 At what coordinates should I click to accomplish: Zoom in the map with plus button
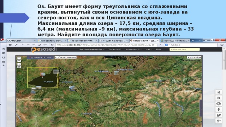pyautogui.click(x=19, y=61)
